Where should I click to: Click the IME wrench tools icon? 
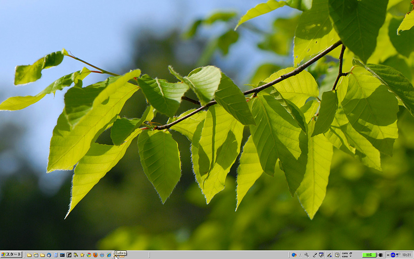(x=306, y=255)
